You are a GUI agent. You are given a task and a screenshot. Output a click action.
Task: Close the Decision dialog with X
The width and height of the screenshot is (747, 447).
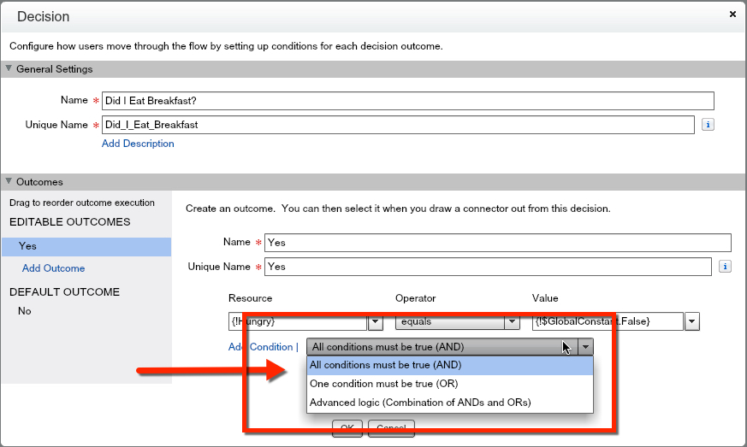coord(732,15)
